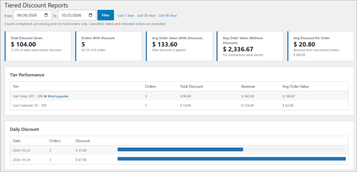Click the Date column header
357x172 pixels.
[17, 141]
